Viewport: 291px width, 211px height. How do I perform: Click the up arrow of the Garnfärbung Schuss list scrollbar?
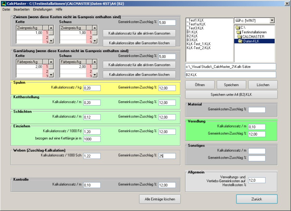tap(95, 62)
